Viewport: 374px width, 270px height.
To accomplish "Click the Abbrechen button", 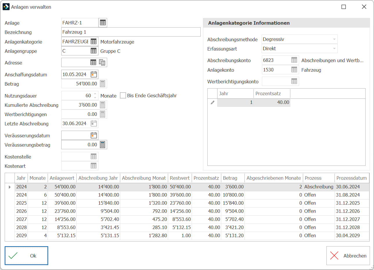I will point(348,255).
